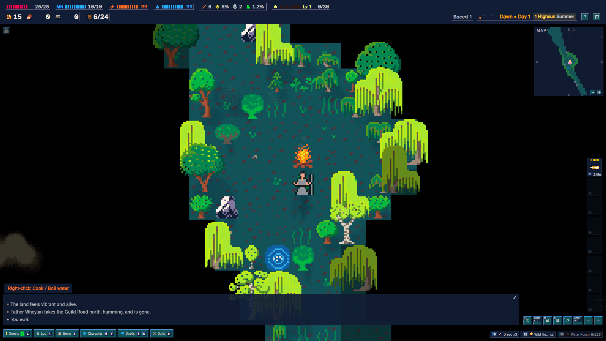
Task: Zoom out the minimap with minus
Action: pos(593,92)
